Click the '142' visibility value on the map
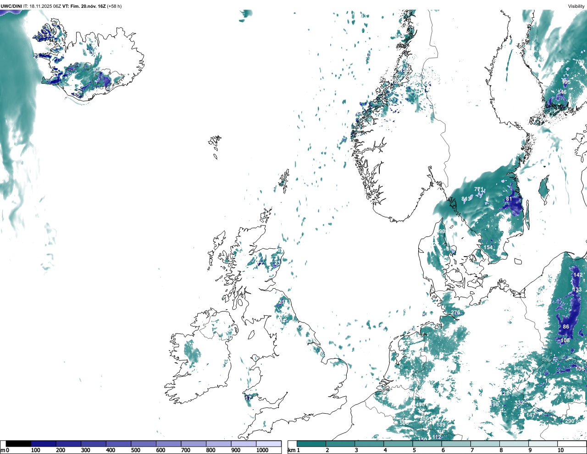Screen dimensions: 587x454 [578, 275]
